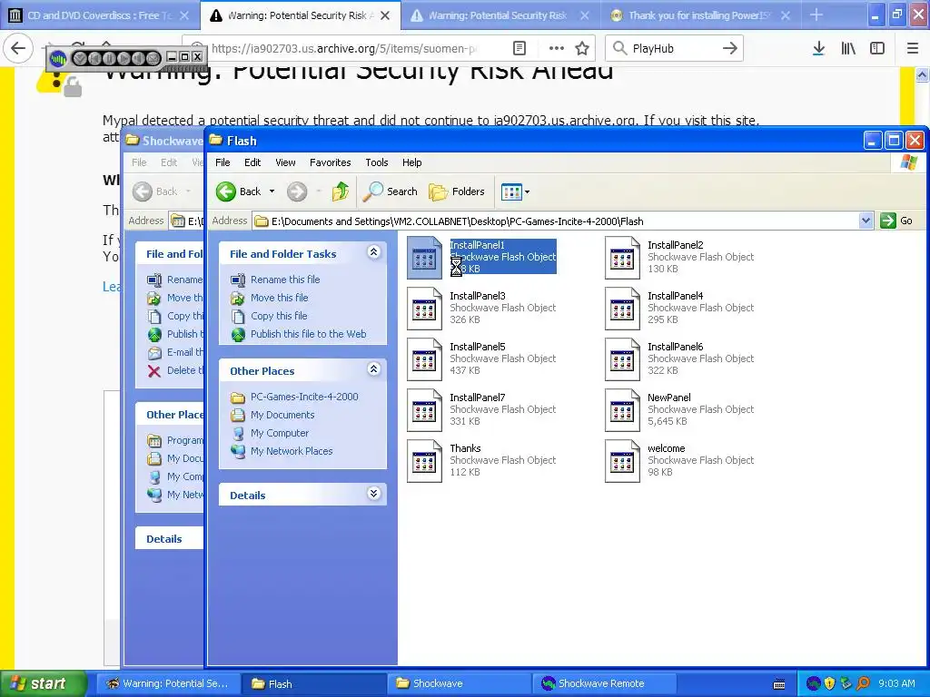Select the InstallPanel5 Flash file icon
Screen dimensions: 930x697
point(424,359)
